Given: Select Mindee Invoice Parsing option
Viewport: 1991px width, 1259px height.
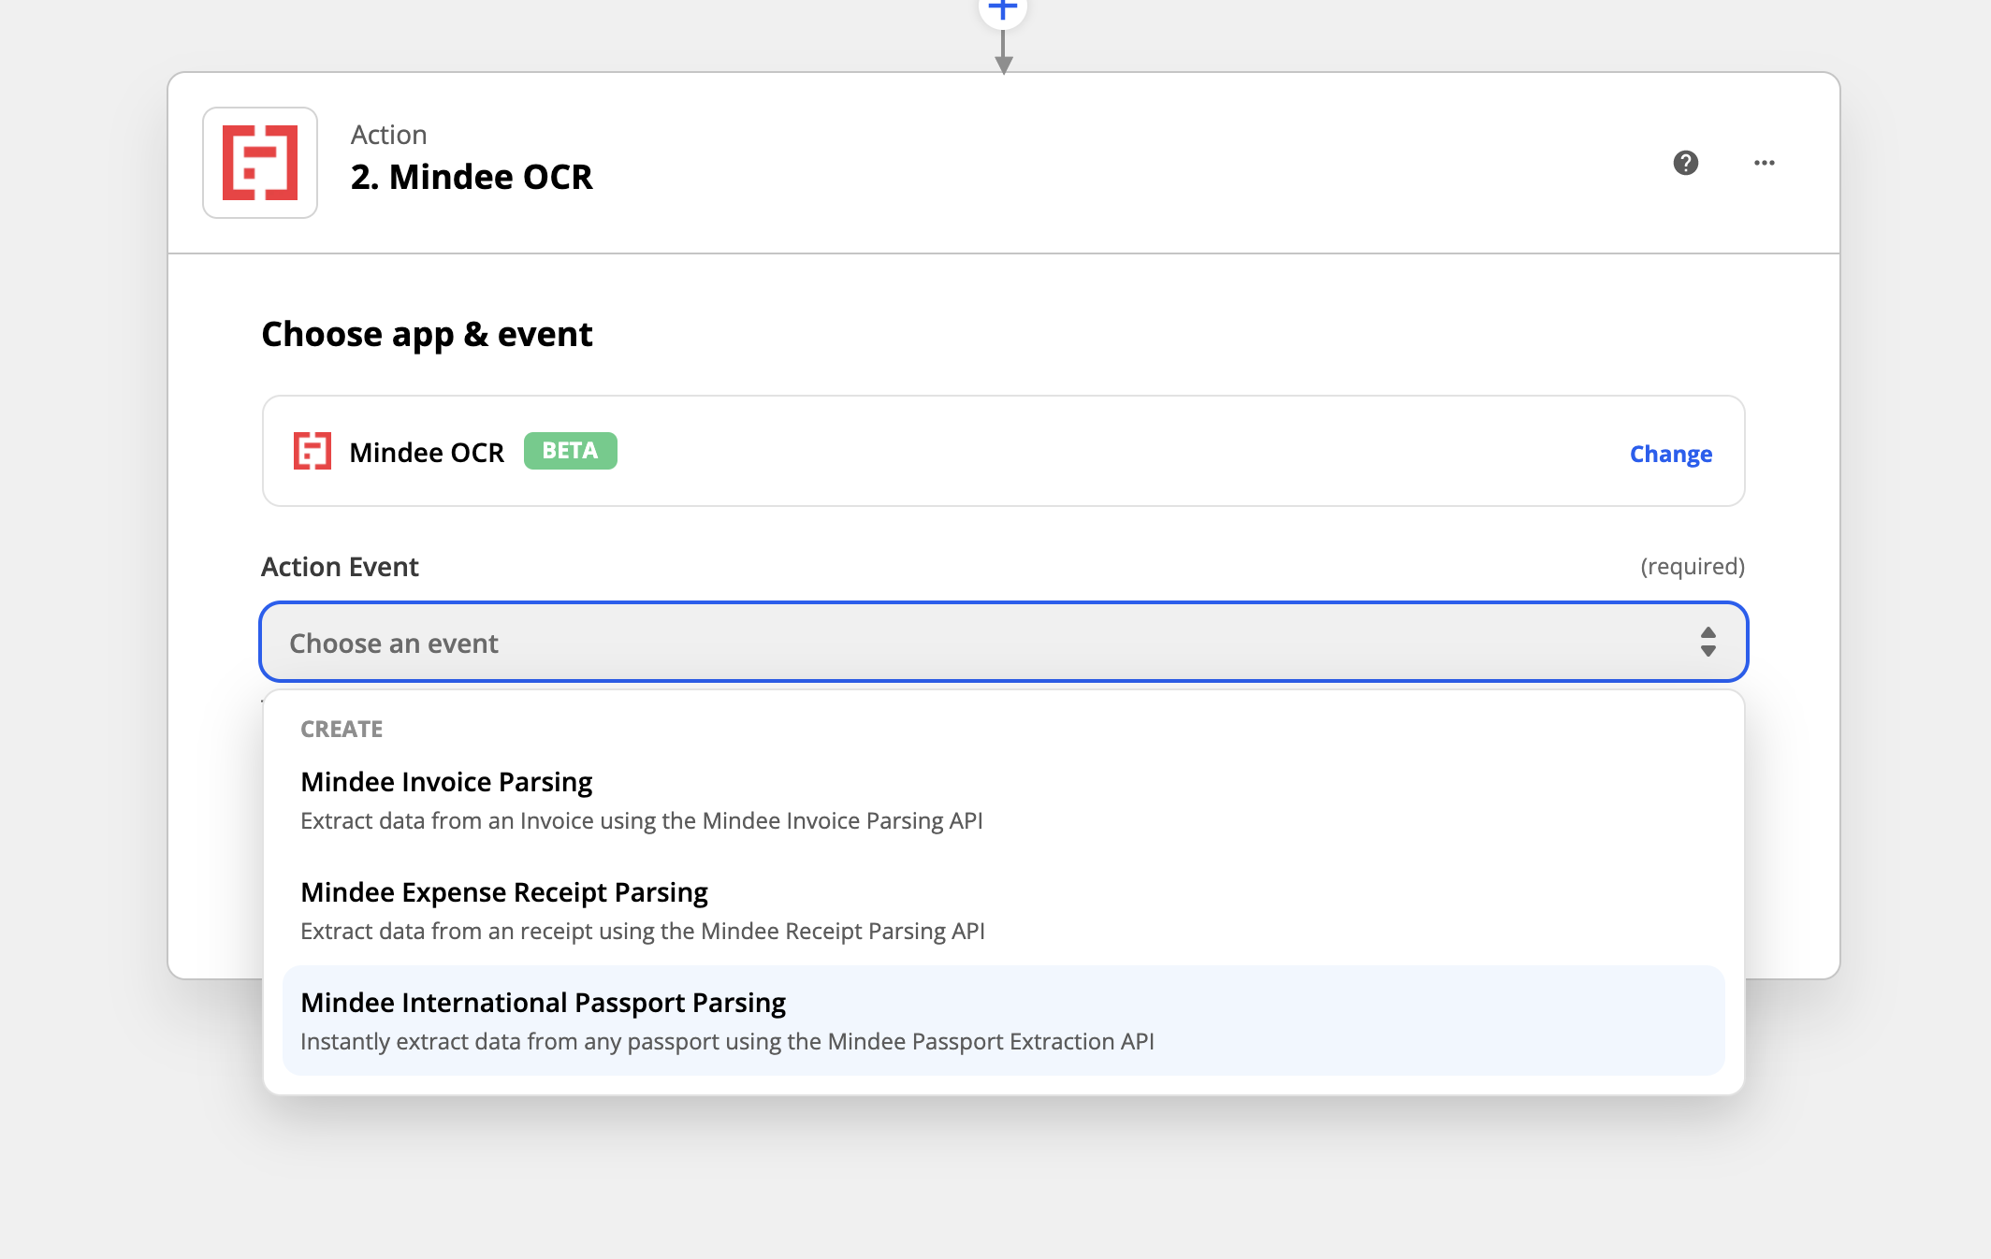Looking at the screenshot, I should [446, 782].
